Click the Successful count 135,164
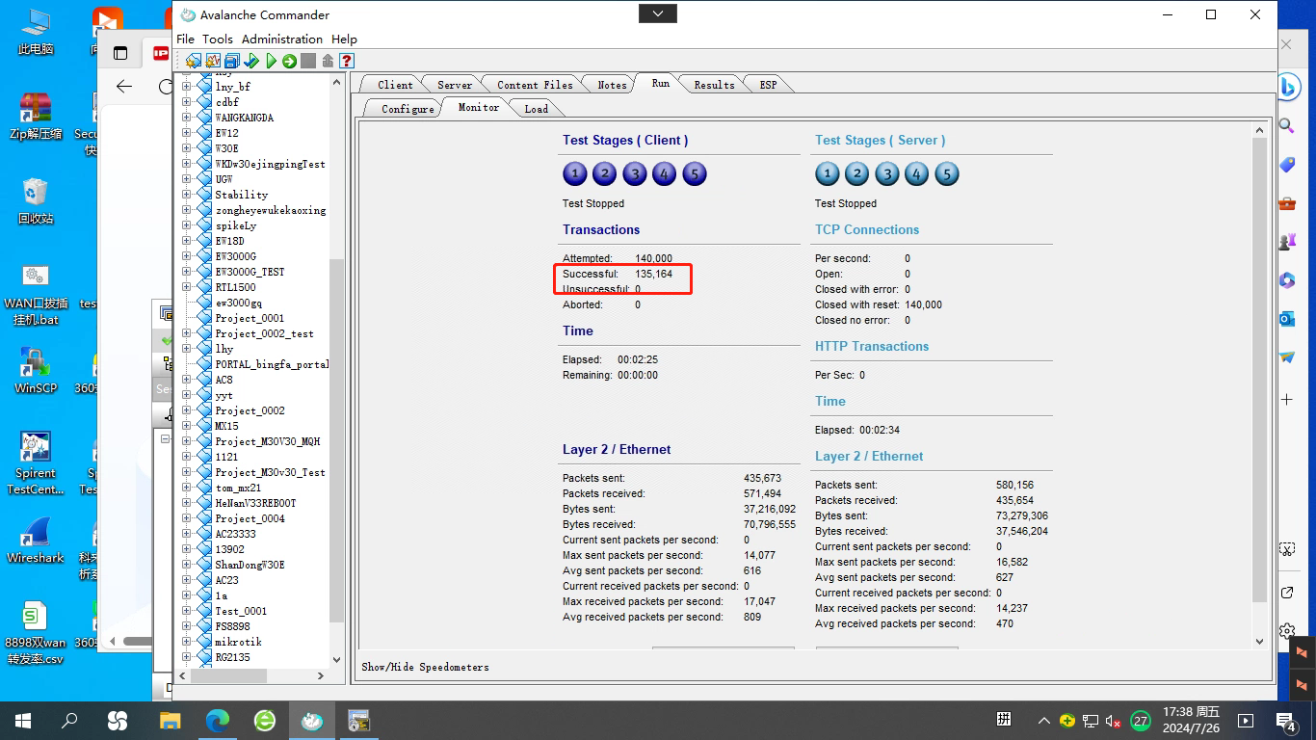 click(653, 274)
